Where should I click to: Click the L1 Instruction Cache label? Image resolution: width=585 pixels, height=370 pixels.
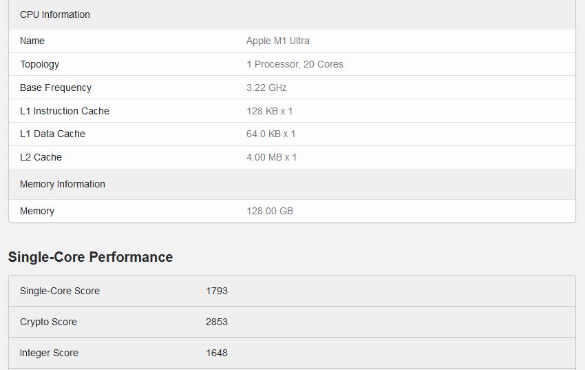tap(65, 111)
